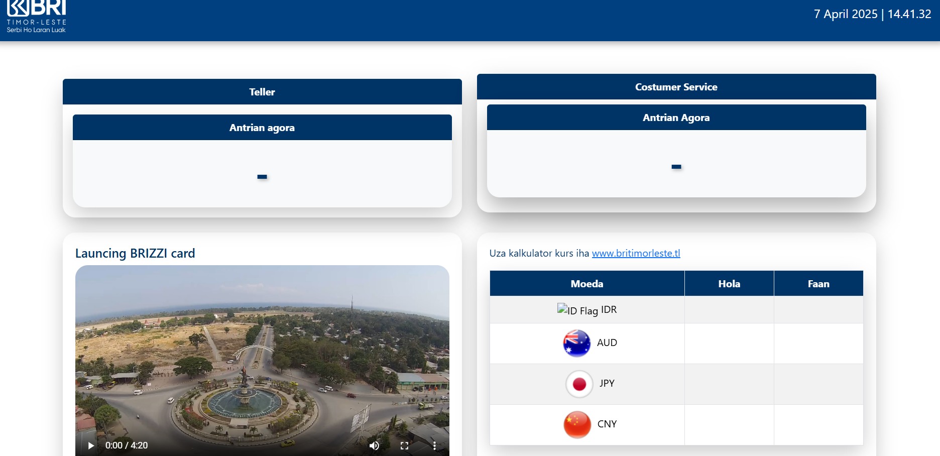Screen dimensions: 940x456
Task: Click the Faan column header
Action: (x=818, y=284)
